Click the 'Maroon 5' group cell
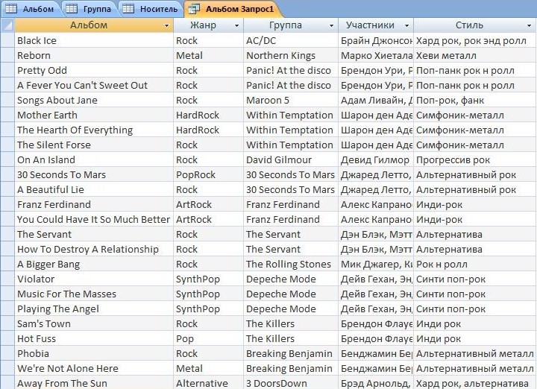The width and height of the screenshot is (537, 389). (291, 100)
